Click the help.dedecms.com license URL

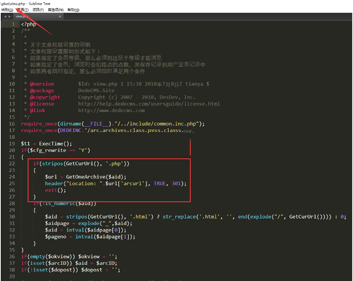pos(149,104)
